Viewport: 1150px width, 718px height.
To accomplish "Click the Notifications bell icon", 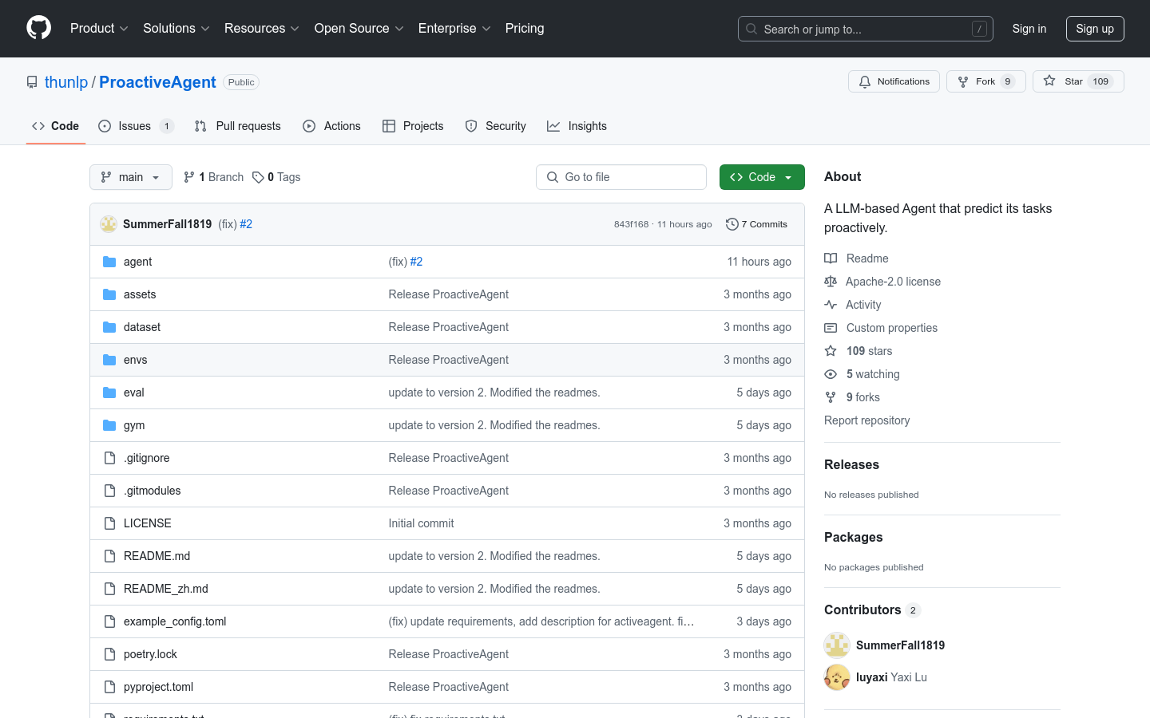I will tap(865, 81).
